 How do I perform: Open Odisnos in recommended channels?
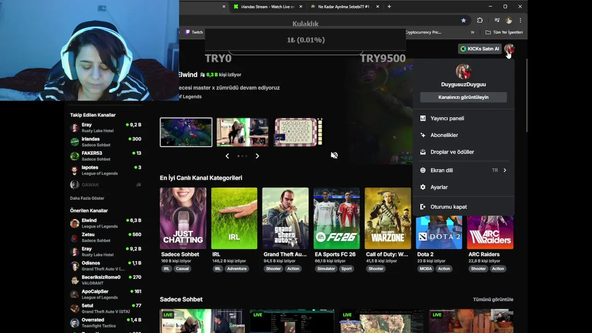tap(106, 266)
